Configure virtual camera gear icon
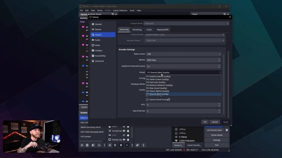 [x=227, y=130]
